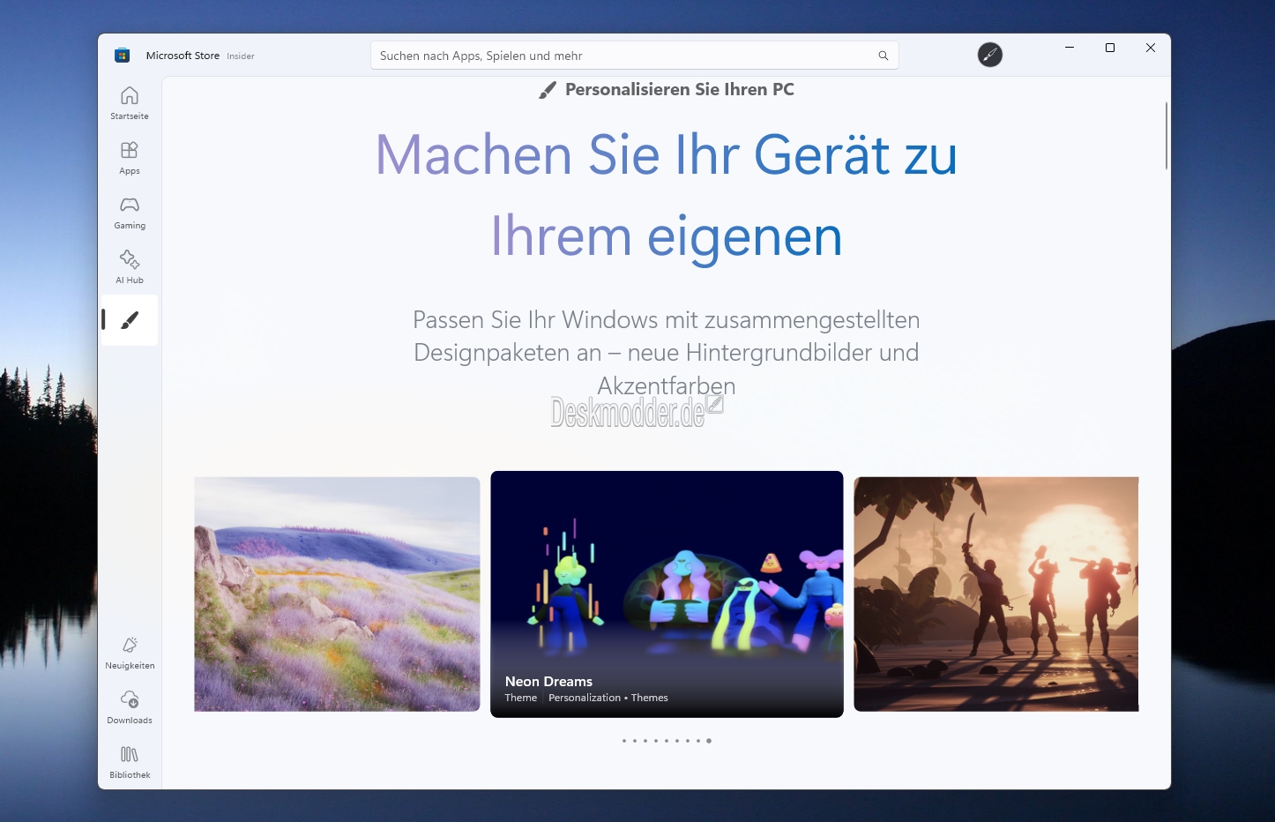Click the active last carousel dot

coord(709,741)
